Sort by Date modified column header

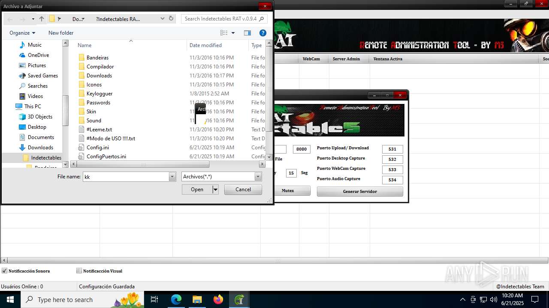[x=218, y=45]
